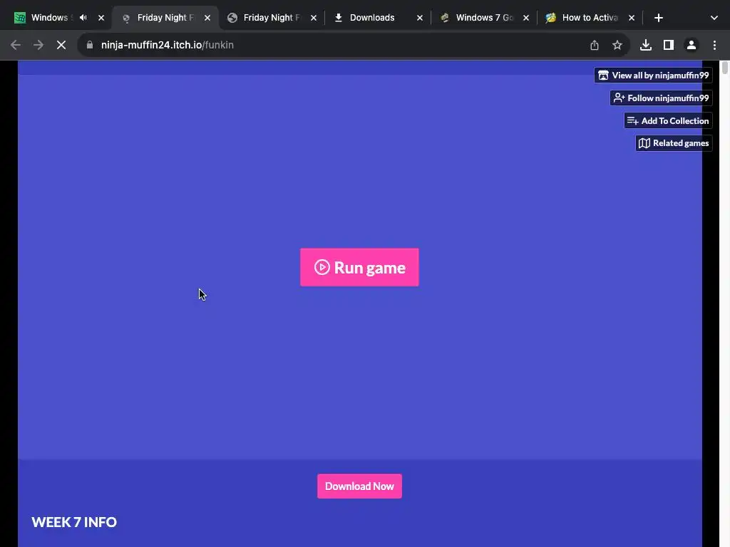Click the Run game button

359,268
